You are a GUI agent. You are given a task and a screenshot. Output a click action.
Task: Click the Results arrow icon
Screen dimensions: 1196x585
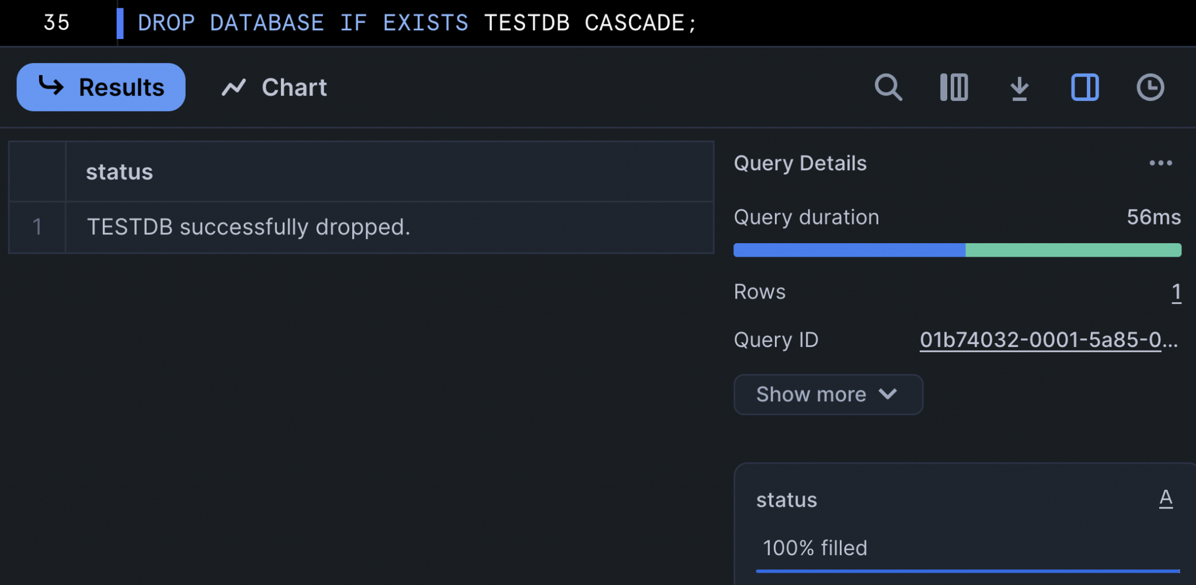51,86
